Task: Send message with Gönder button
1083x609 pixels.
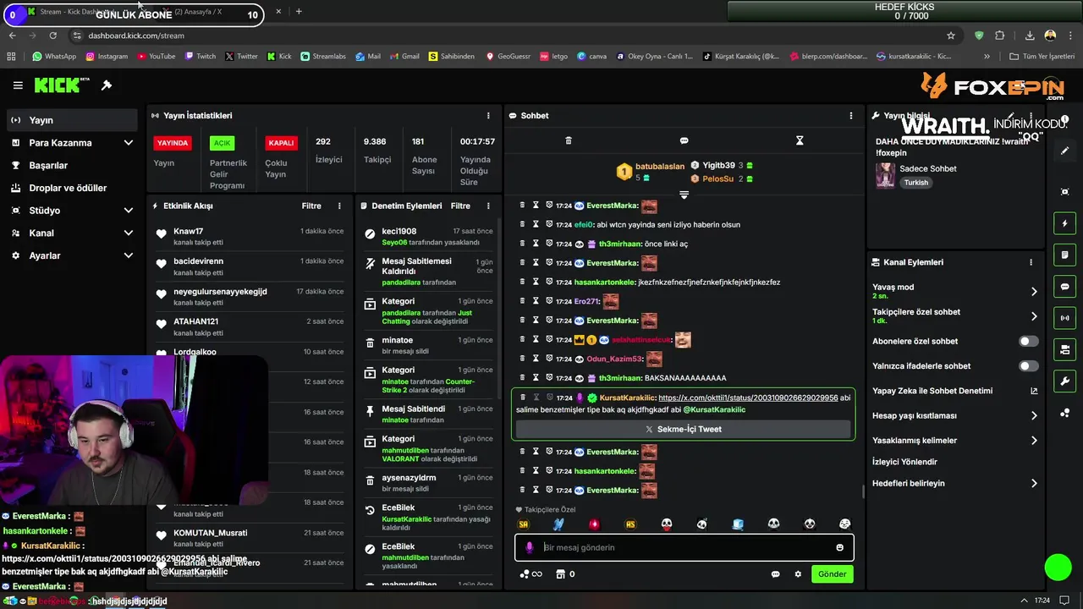Action: point(832,574)
